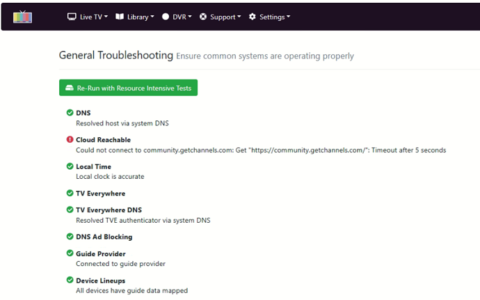Screen dimensions: 480x300
Task: Open the Support menu
Action: 221,17
